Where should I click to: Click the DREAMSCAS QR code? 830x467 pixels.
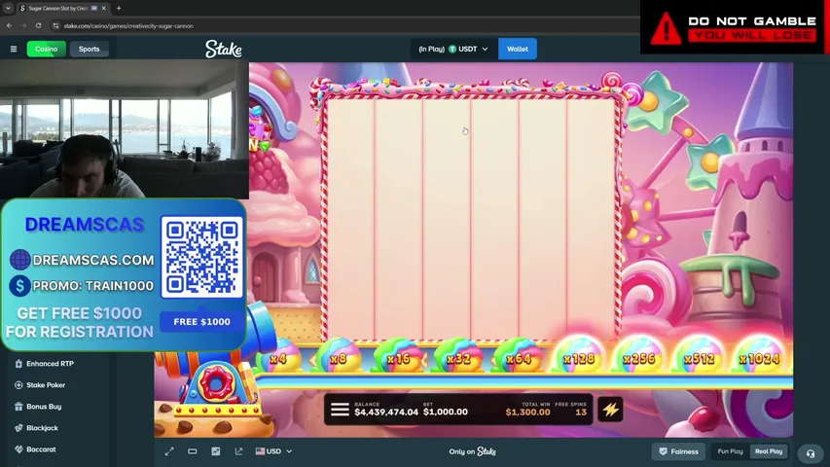pyautogui.click(x=201, y=257)
